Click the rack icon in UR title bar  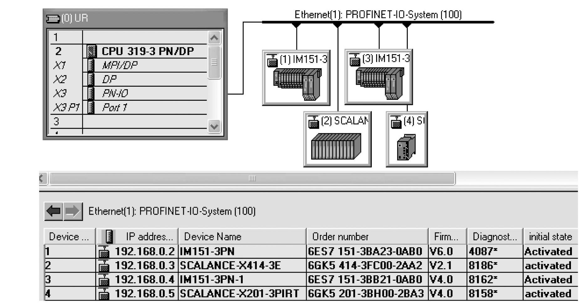[53, 18]
